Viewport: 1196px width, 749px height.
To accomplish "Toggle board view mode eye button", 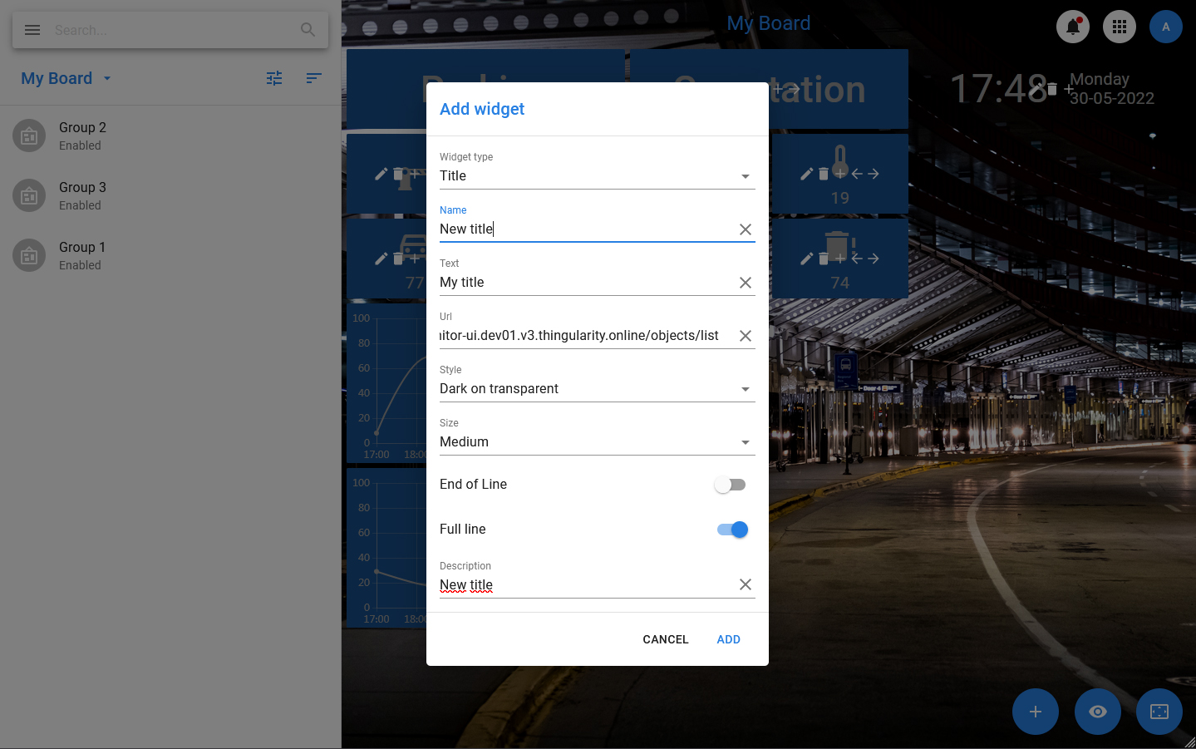I will click(1097, 712).
